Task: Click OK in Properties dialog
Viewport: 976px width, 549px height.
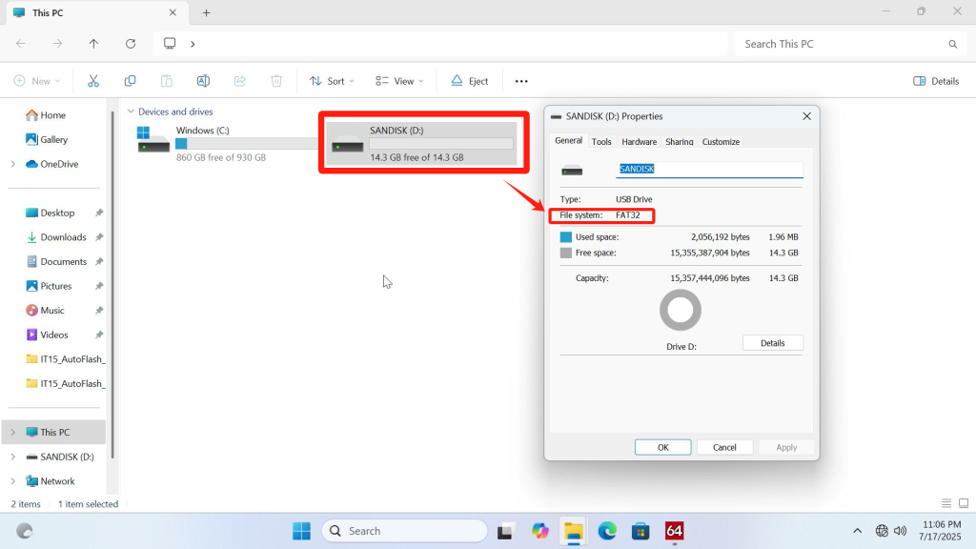Action: click(663, 447)
